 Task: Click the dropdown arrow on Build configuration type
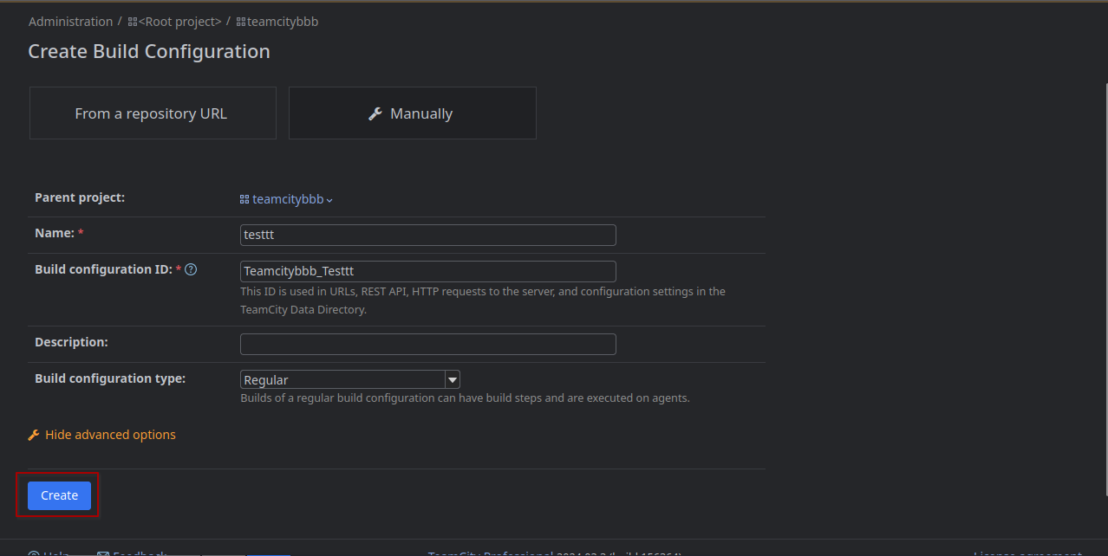452,378
